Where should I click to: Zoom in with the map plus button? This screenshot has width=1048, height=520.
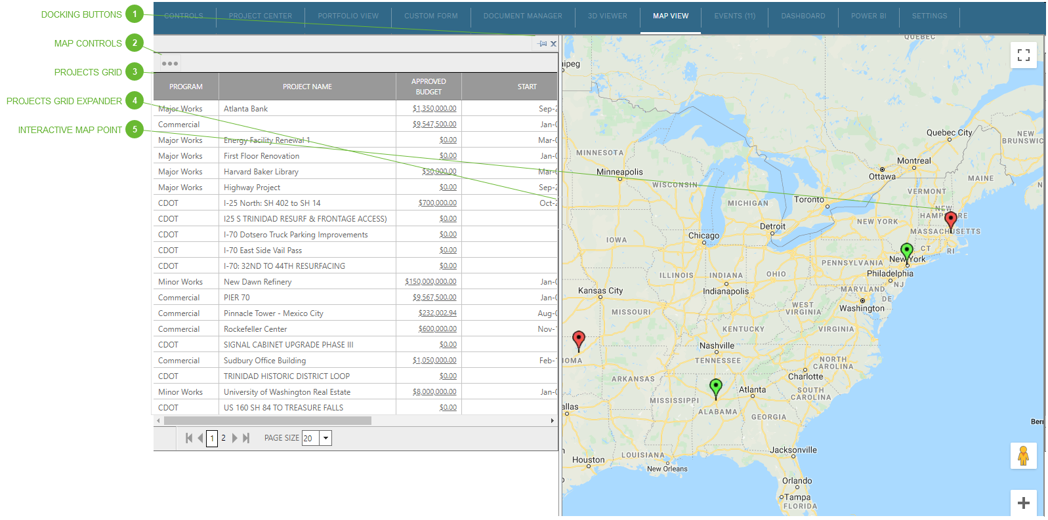(x=1023, y=503)
